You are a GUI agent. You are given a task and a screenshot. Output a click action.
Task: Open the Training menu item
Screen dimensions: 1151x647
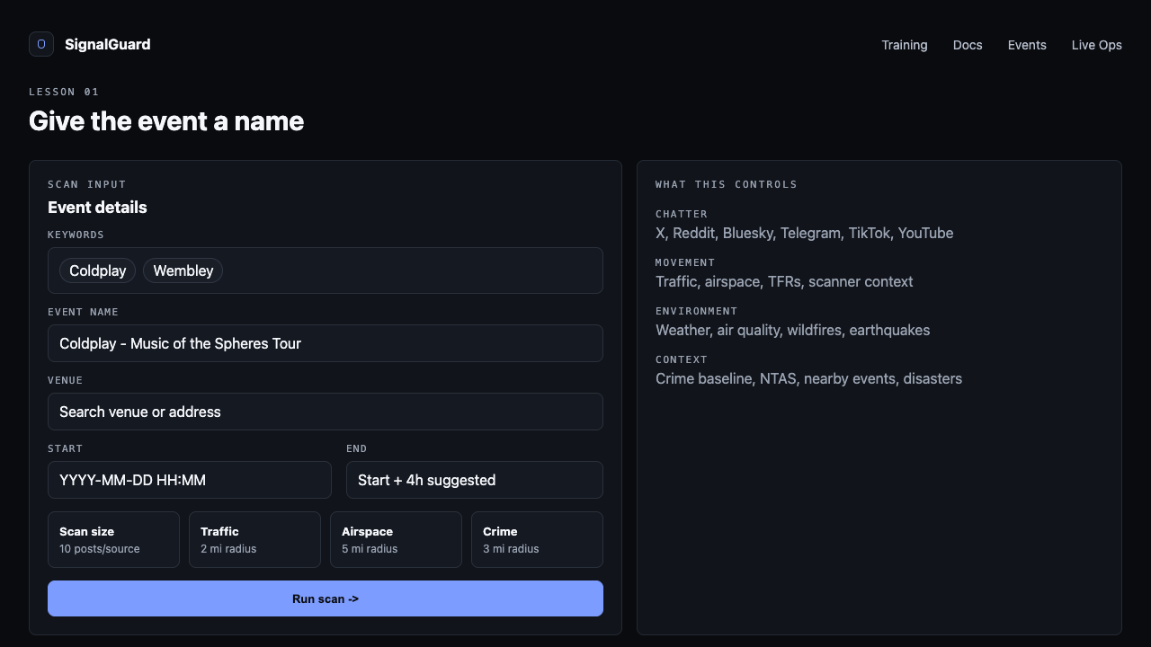[x=905, y=45]
